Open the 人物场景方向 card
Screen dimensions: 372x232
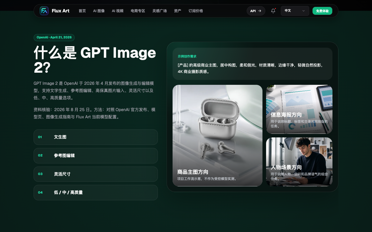pos(299,162)
